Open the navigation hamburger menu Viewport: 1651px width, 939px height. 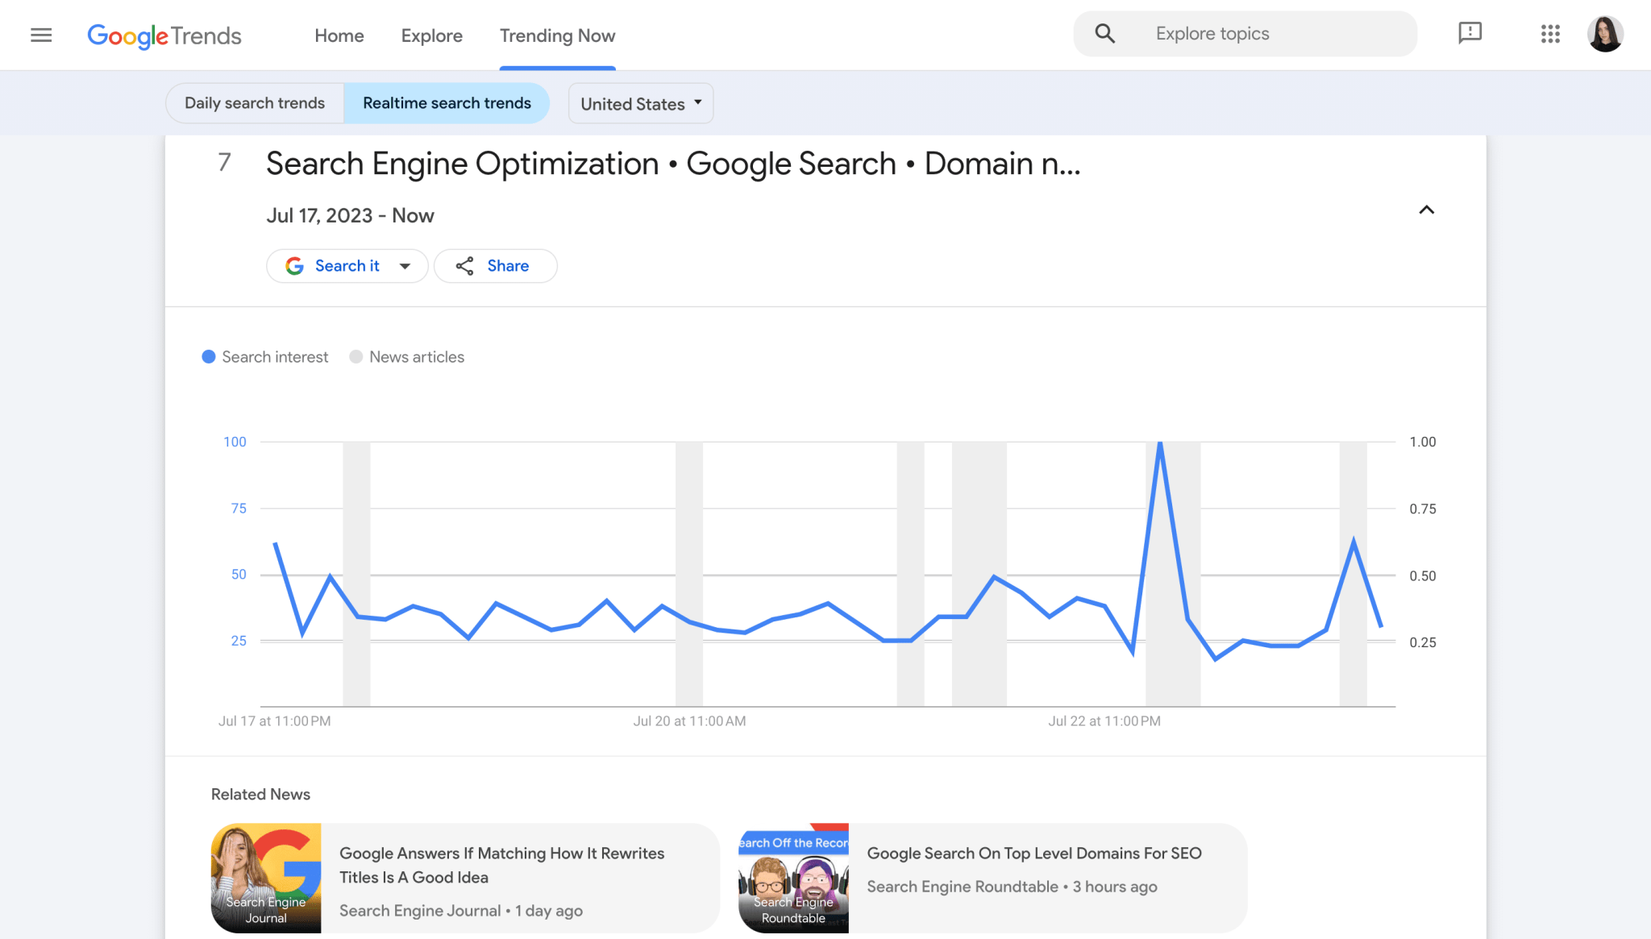40,35
